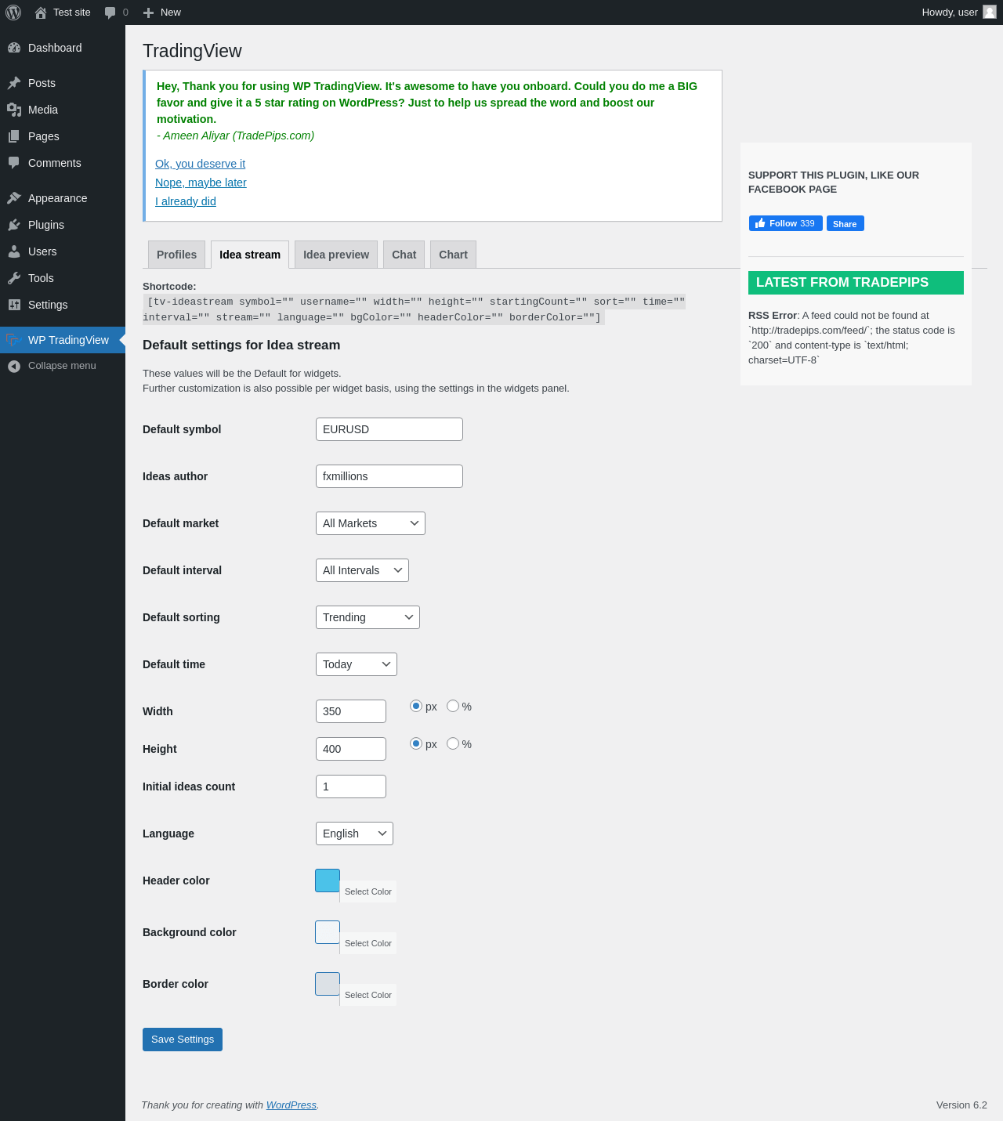1003x1121 pixels.
Task: Click 'I already did' link
Action: 186,201
